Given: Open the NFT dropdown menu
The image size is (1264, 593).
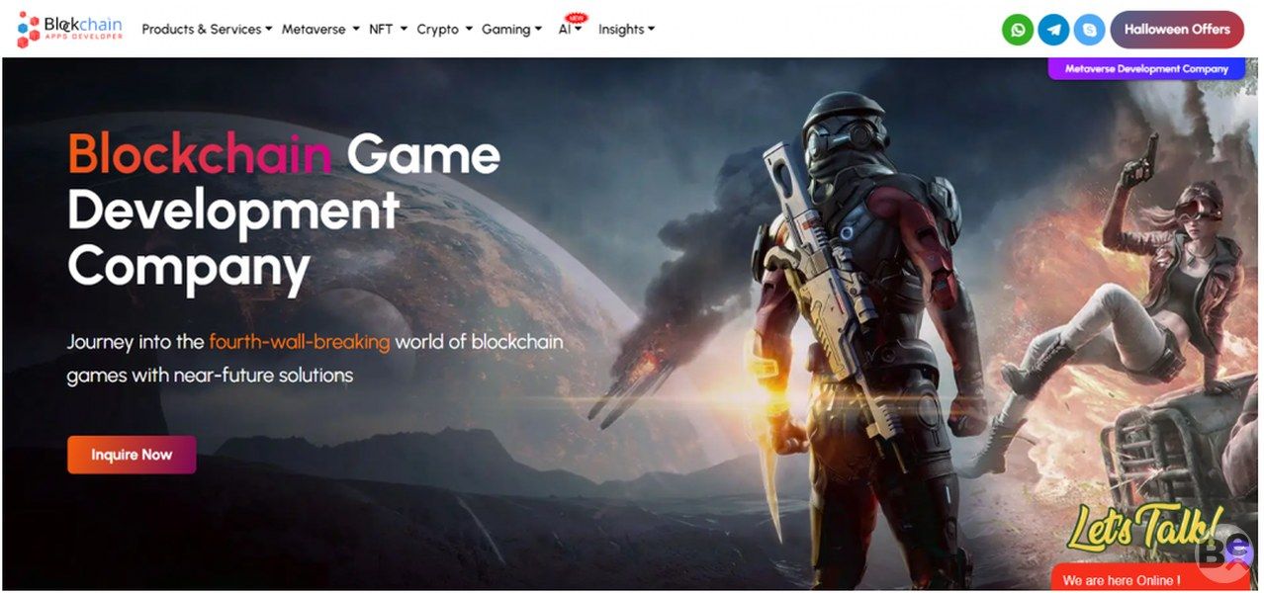Looking at the screenshot, I should [388, 30].
